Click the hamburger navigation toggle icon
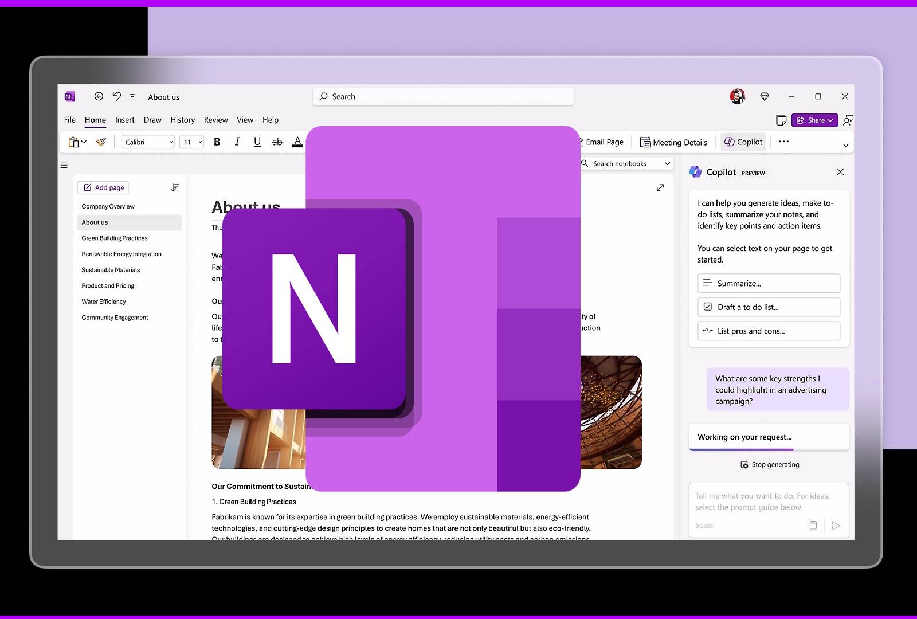 point(64,165)
